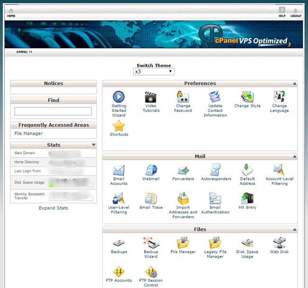This screenshot has width=308, height=288.
Task: Toggle the Stats panel arrow
Action: click(x=94, y=145)
